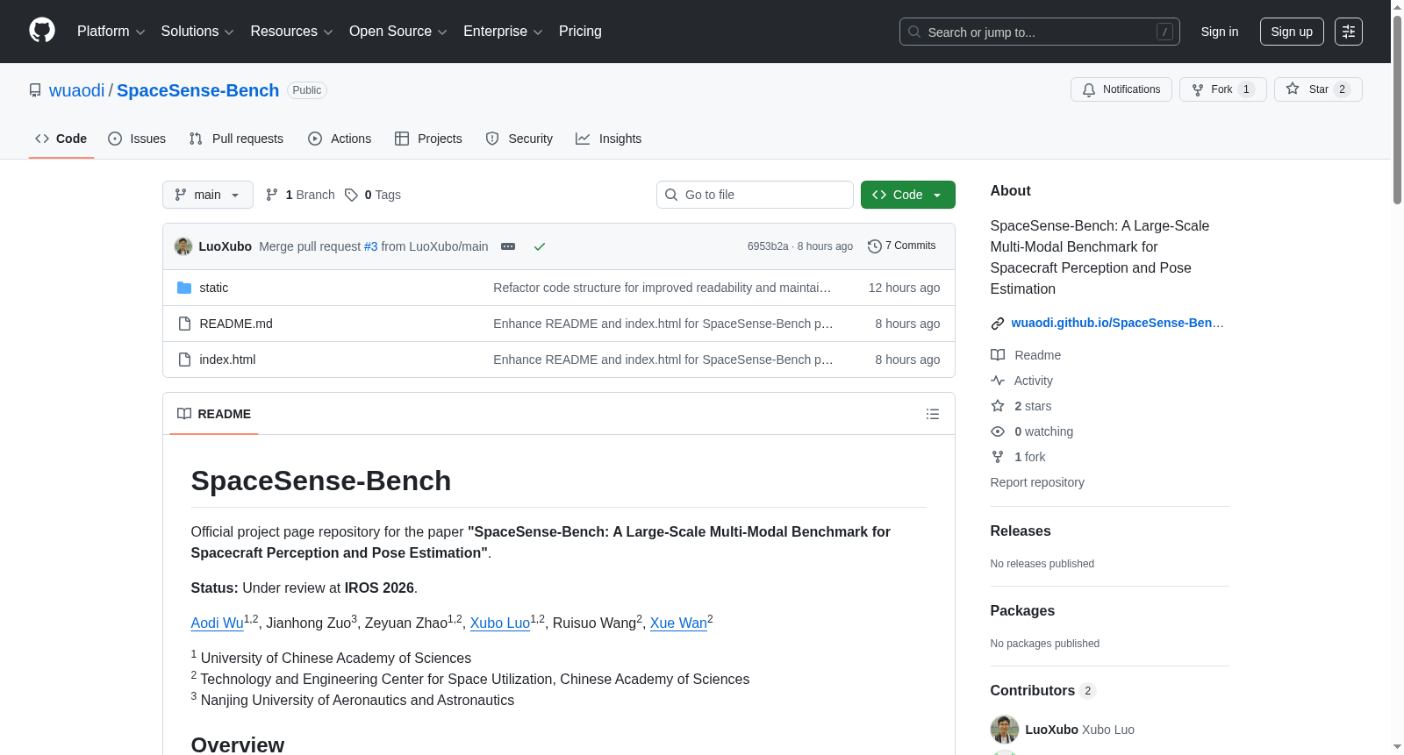Open Xue Wan's author link
Image resolution: width=1404 pixels, height=755 pixels.
click(678, 623)
